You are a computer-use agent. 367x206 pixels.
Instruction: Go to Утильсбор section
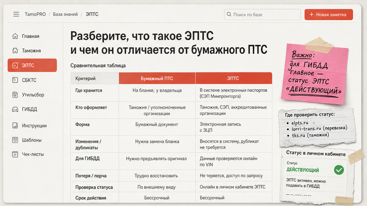pyautogui.click(x=32, y=95)
